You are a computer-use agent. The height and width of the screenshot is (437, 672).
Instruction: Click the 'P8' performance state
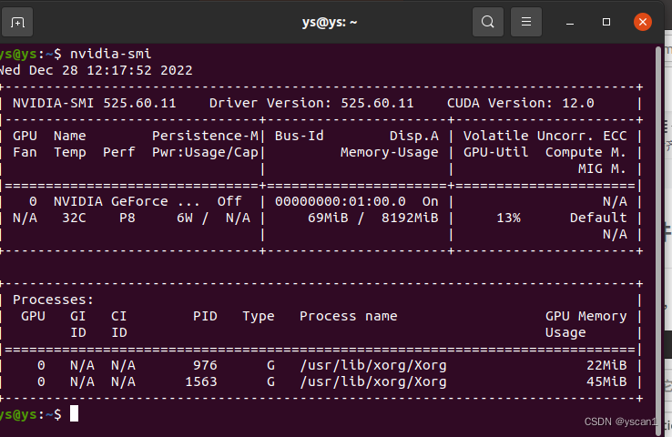click(x=127, y=218)
